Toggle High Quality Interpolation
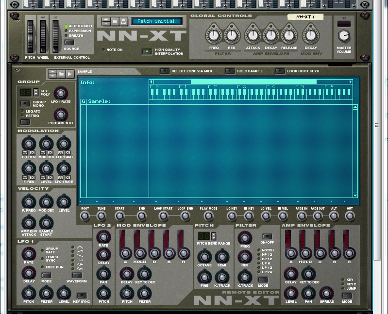 coord(146,51)
